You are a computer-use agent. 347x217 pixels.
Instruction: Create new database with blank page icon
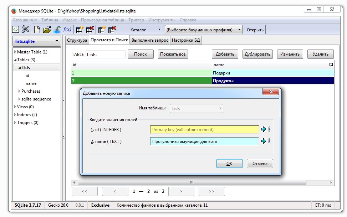pyautogui.click(x=37, y=30)
